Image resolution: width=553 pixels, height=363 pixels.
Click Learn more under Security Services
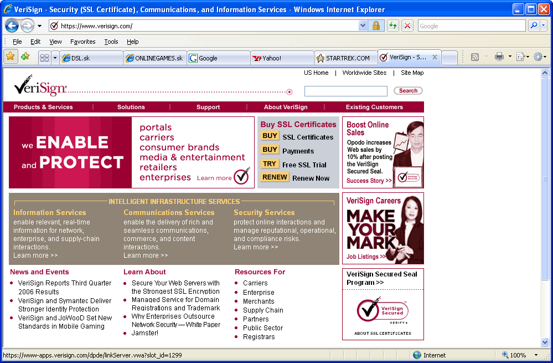coord(256,247)
